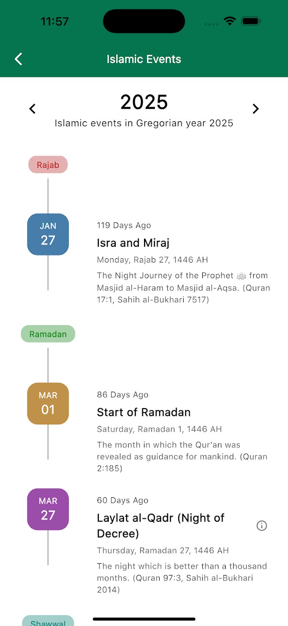Tap the home indicator bar at bottom

click(x=144, y=619)
